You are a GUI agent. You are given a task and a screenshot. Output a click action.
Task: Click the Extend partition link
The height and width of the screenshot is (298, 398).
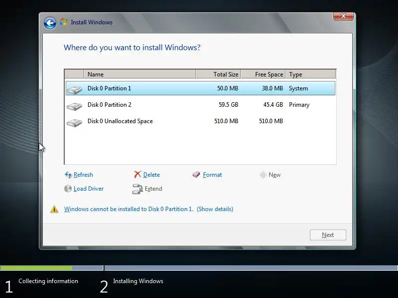[153, 189]
